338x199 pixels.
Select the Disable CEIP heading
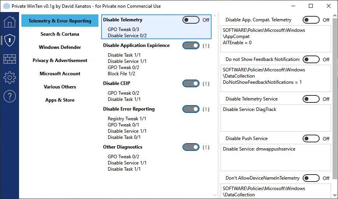(x=117, y=83)
